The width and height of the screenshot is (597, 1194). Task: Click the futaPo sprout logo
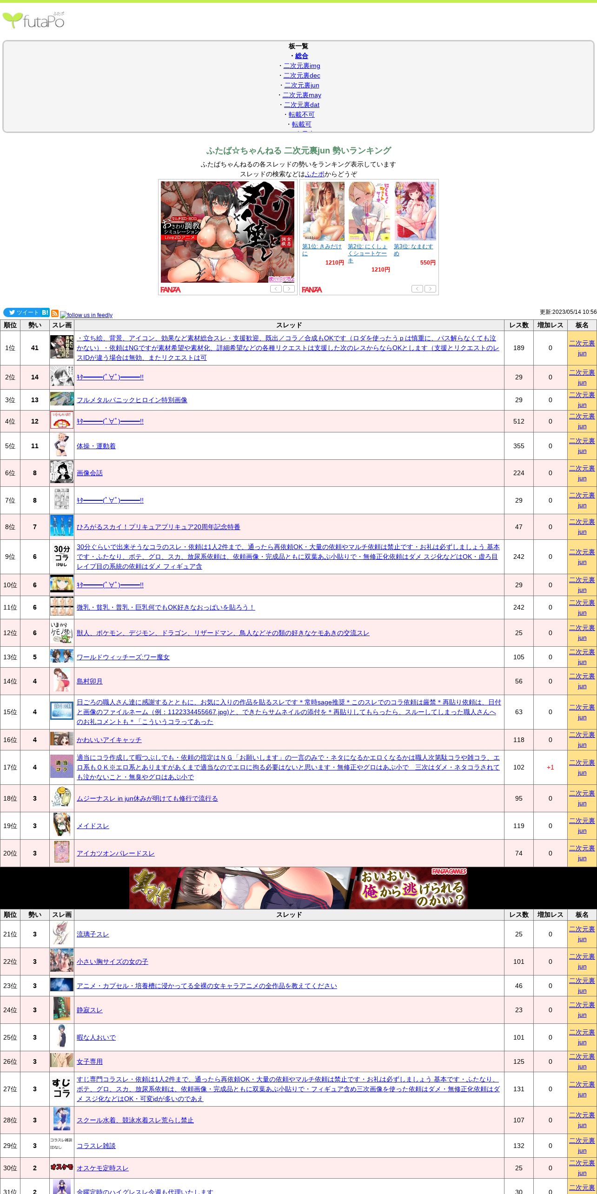point(33,20)
